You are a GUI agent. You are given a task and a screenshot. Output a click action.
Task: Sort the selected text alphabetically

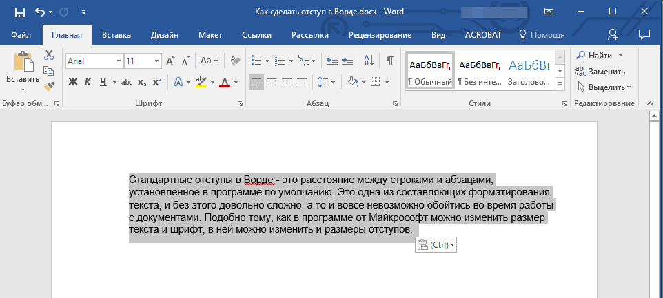pyautogui.click(x=369, y=61)
